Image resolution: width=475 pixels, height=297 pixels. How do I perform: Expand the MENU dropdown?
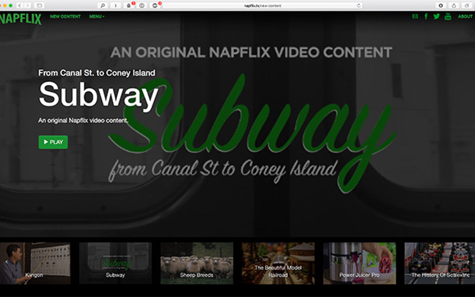tap(96, 17)
